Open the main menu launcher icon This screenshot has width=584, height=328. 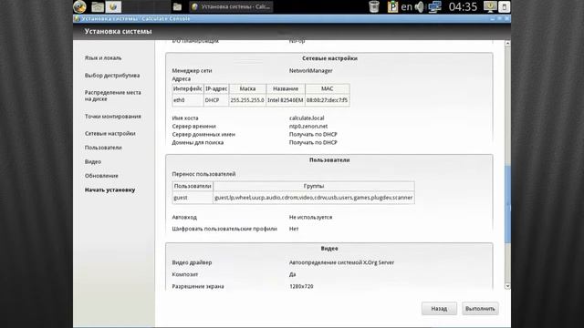click(x=79, y=6)
